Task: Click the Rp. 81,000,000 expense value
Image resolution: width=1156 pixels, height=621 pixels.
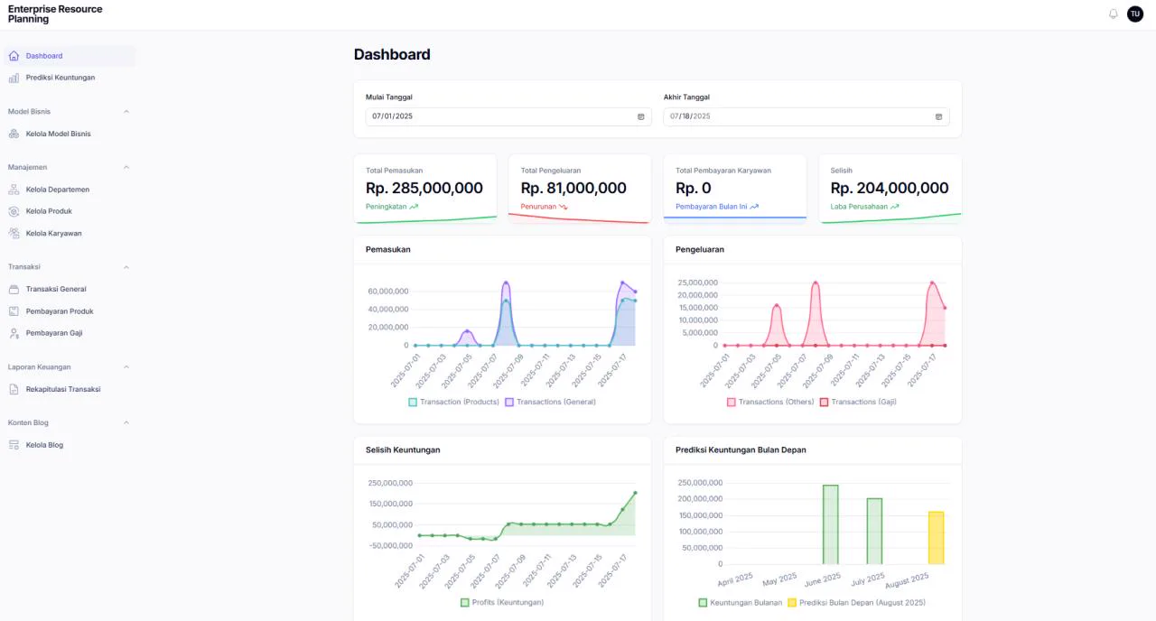Action: [573, 188]
